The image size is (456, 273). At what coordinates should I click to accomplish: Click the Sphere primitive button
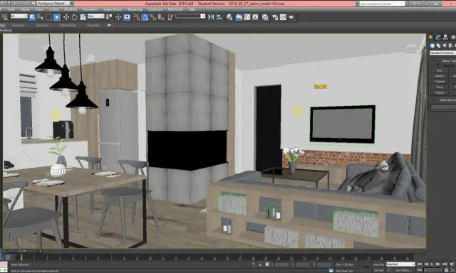[440, 76]
